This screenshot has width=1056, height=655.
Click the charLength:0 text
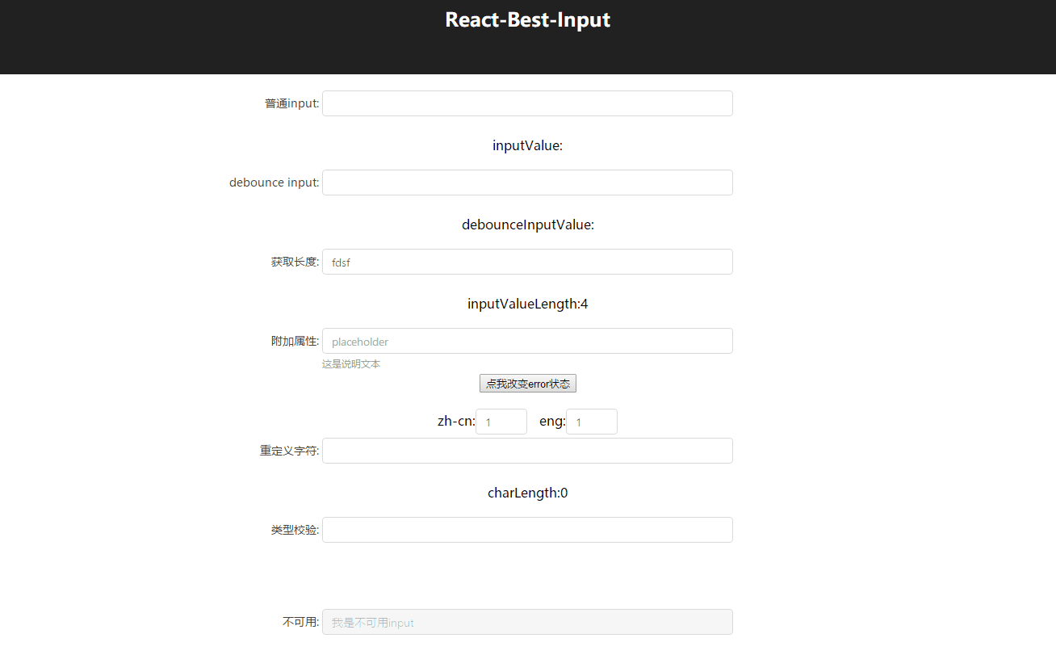click(528, 493)
